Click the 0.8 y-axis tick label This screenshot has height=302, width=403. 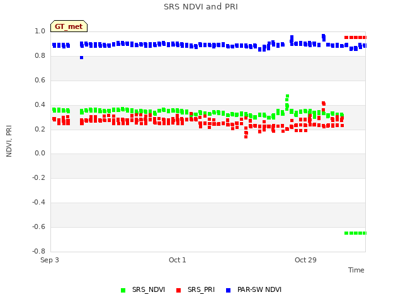point(40,56)
